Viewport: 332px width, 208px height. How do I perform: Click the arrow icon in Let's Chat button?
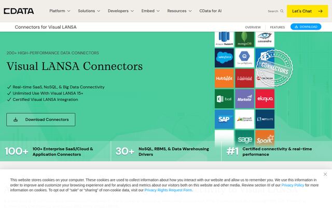tap(321, 11)
